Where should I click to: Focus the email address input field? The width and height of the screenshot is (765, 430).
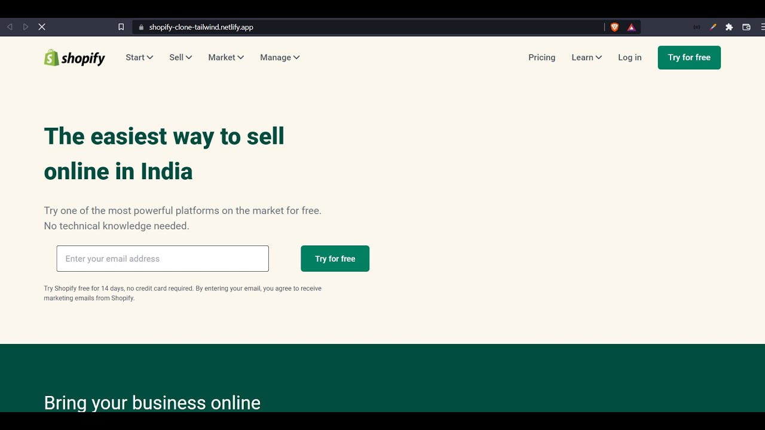[x=163, y=259]
